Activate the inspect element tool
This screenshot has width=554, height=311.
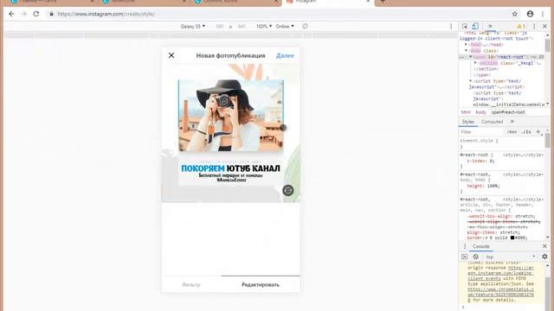click(x=465, y=27)
